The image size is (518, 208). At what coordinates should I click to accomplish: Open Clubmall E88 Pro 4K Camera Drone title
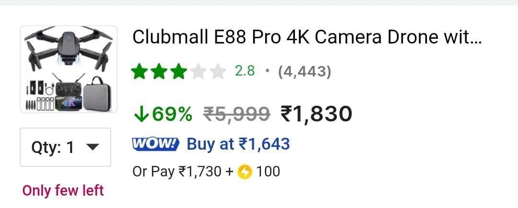307,37
